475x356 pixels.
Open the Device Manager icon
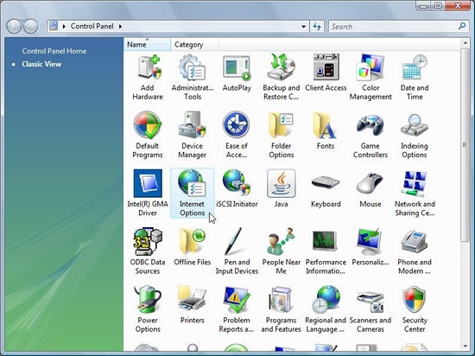click(x=192, y=135)
